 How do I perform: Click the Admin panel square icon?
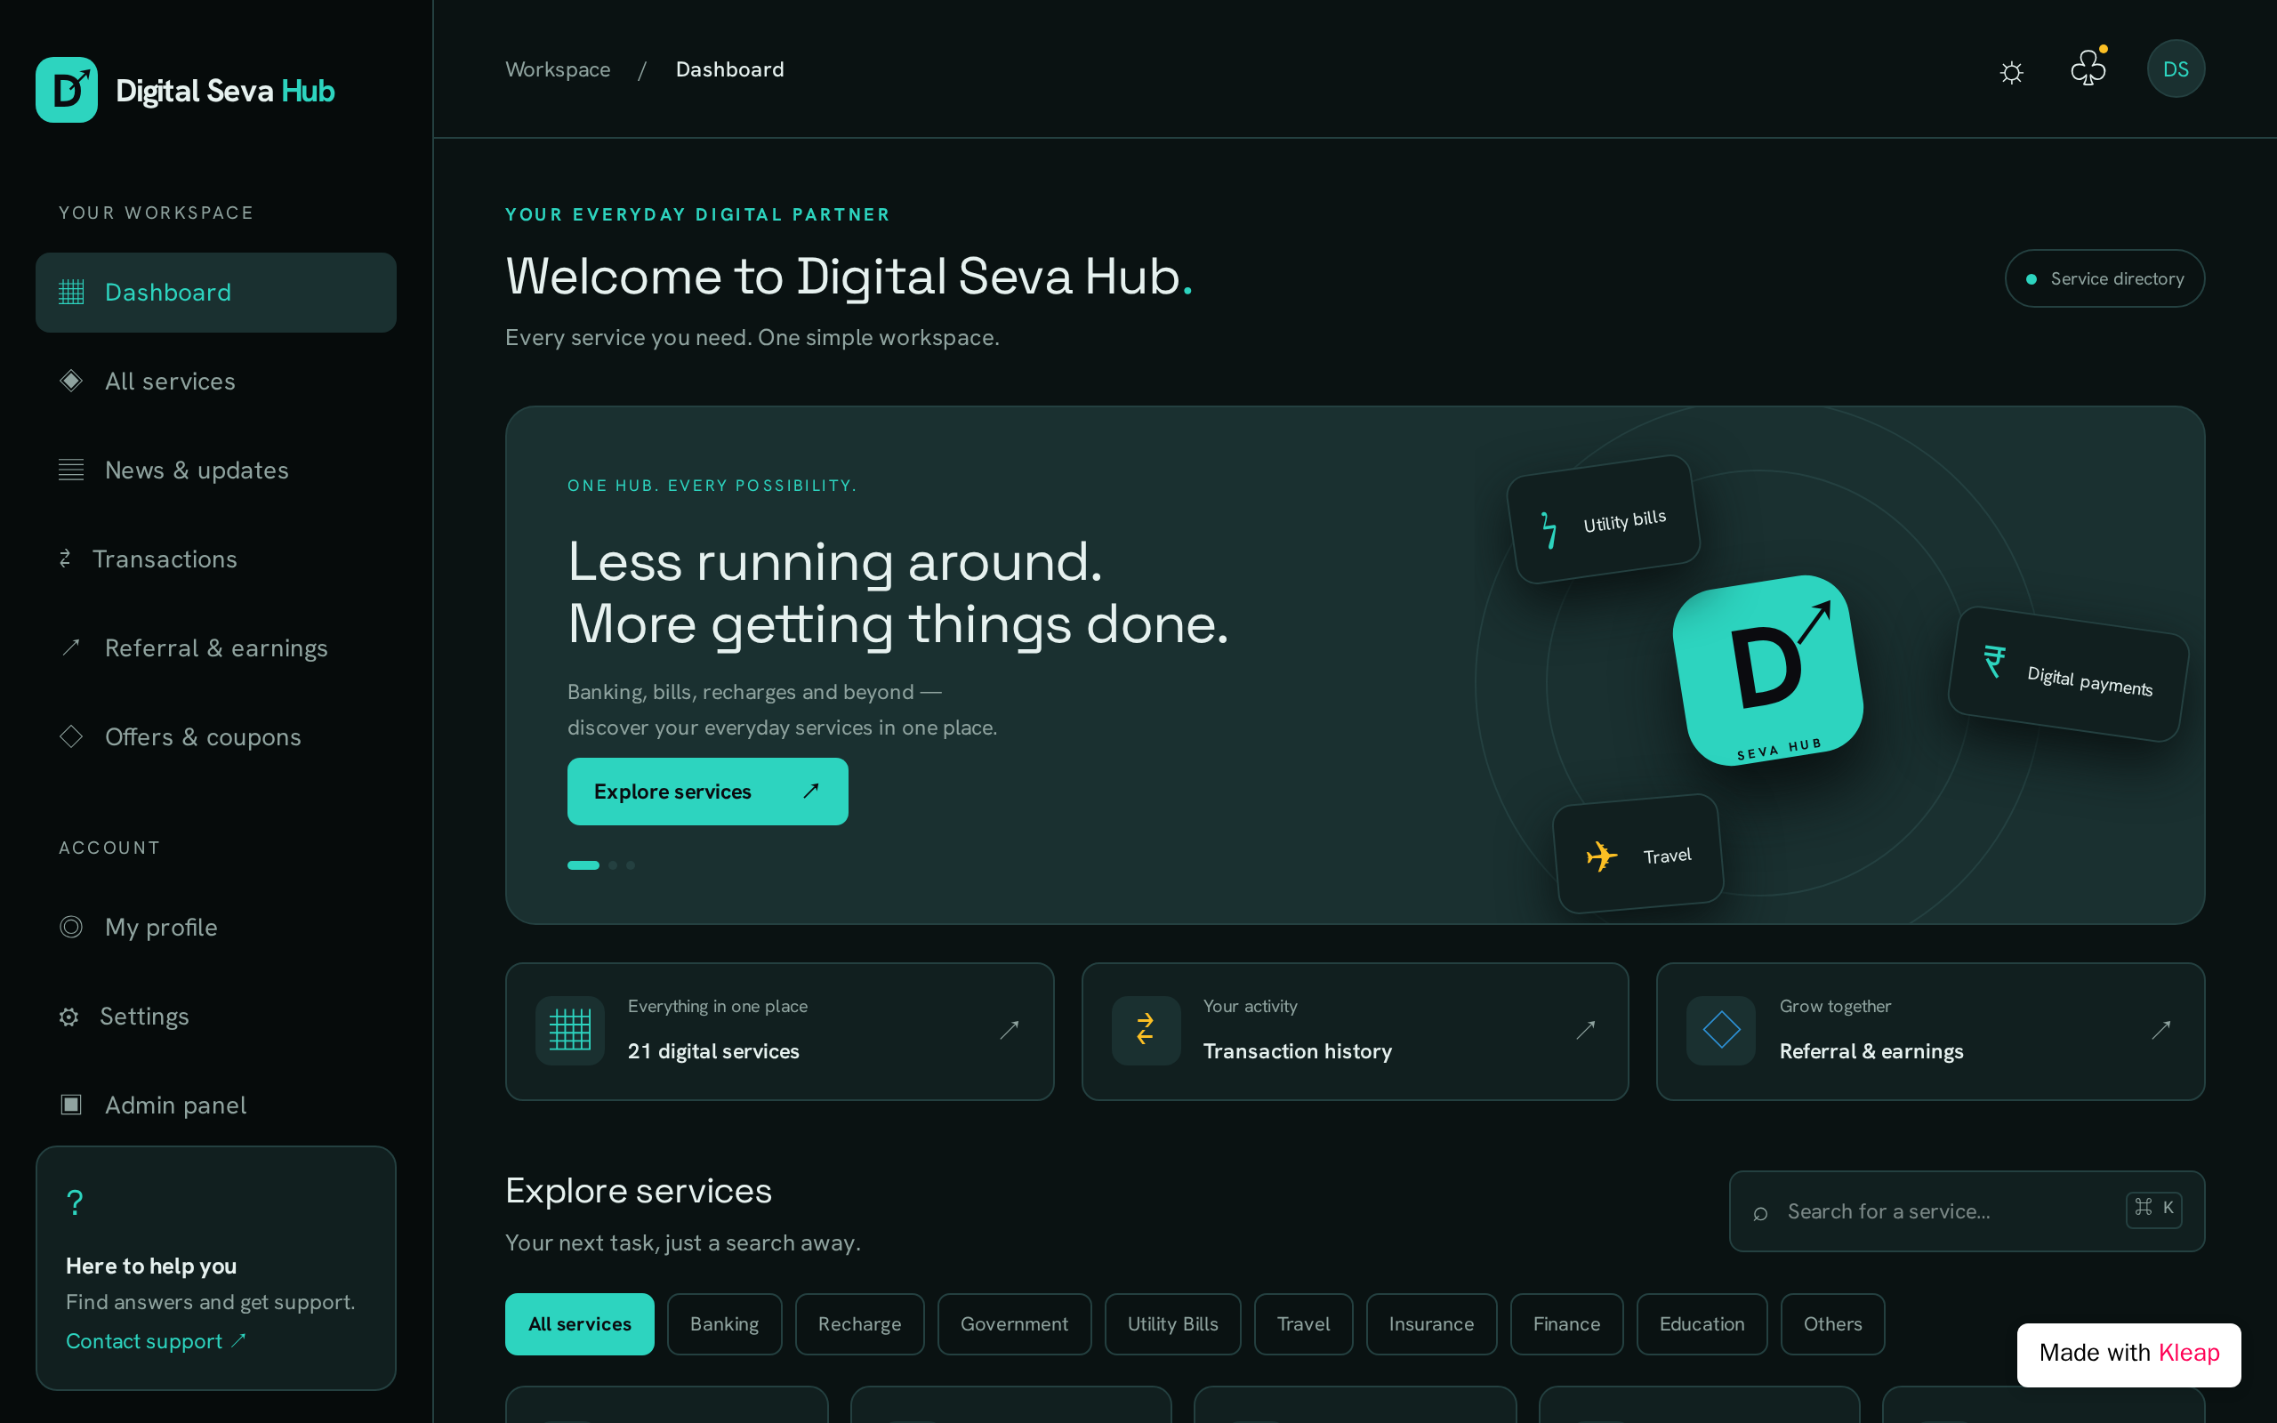pos(71,1104)
